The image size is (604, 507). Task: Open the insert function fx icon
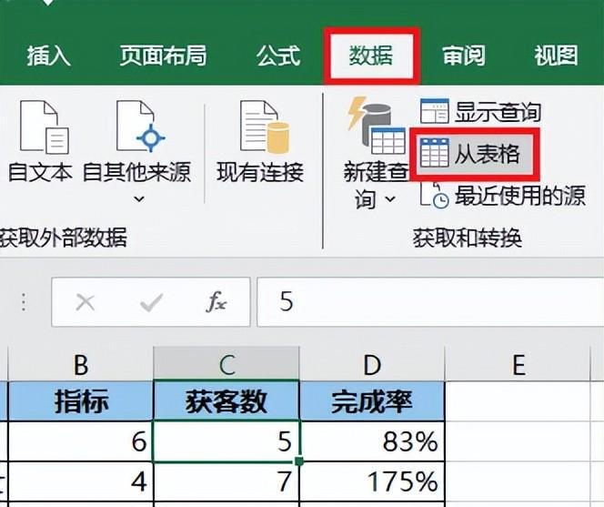[x=216, y=301]
